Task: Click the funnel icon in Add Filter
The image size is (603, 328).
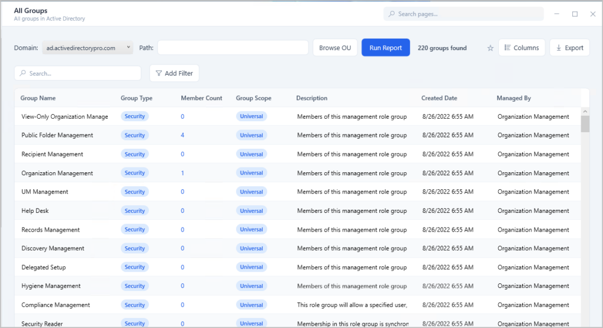Action: (x=158, y=73)
